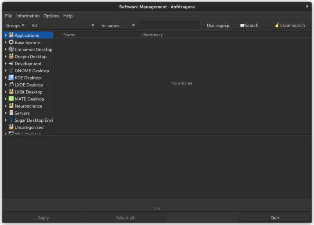314x225 pixels.
Task: Click the GNOME Desktop footprint icon
Action: click(x=11, y=71)
